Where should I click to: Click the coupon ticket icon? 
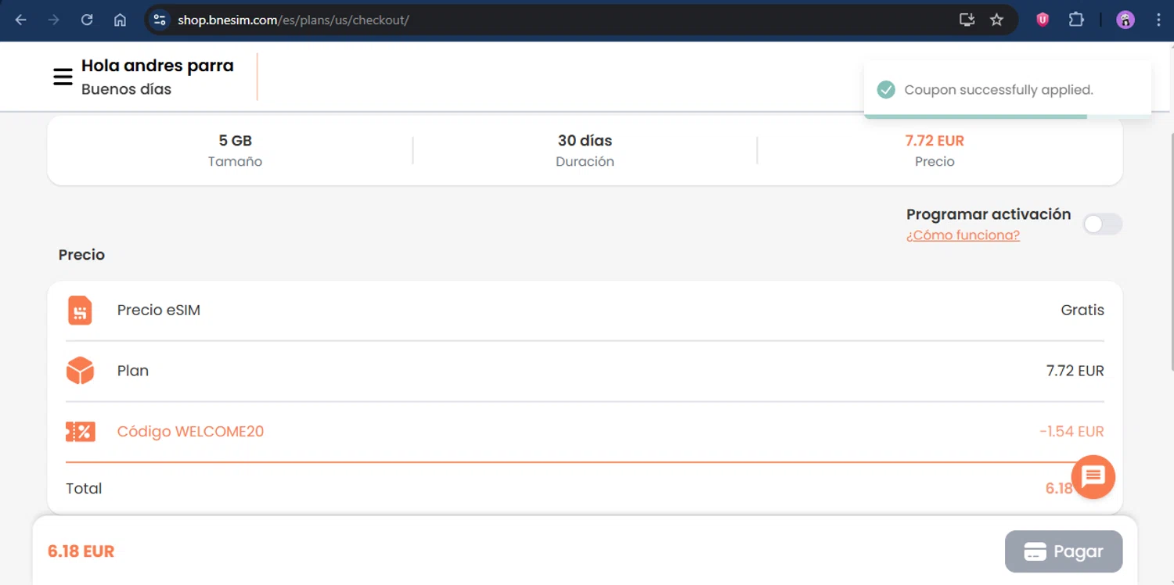tap(80, 432)
